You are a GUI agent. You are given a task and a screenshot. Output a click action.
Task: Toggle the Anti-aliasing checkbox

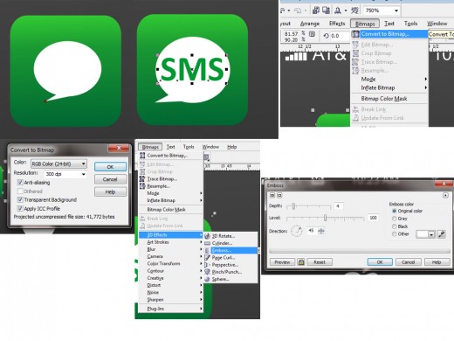click(20, 183)
